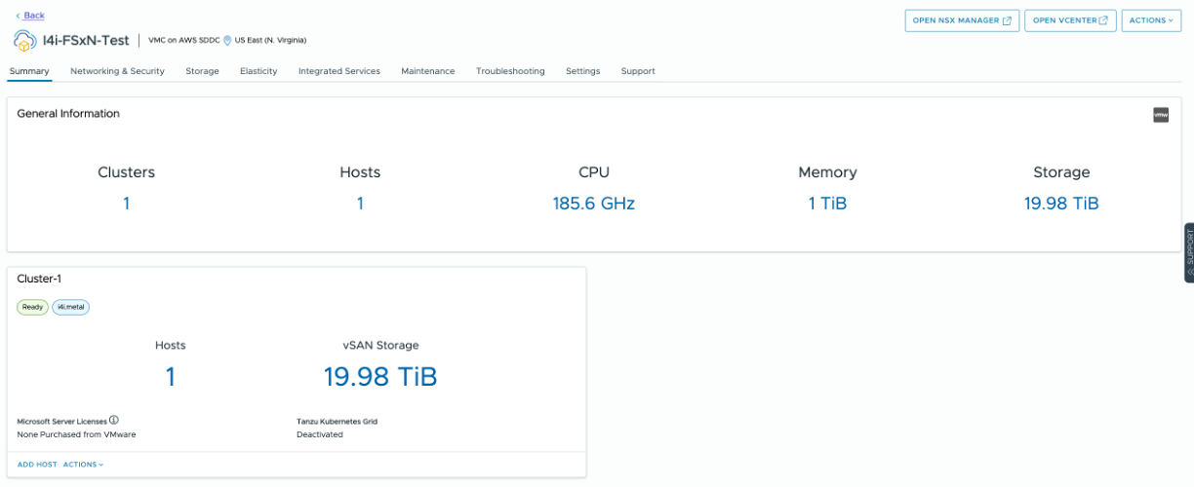Click the SDDC cloud icon beside I4i-FSxN-Test
This screenshot has height=487, width=1194.
(25, 41)
